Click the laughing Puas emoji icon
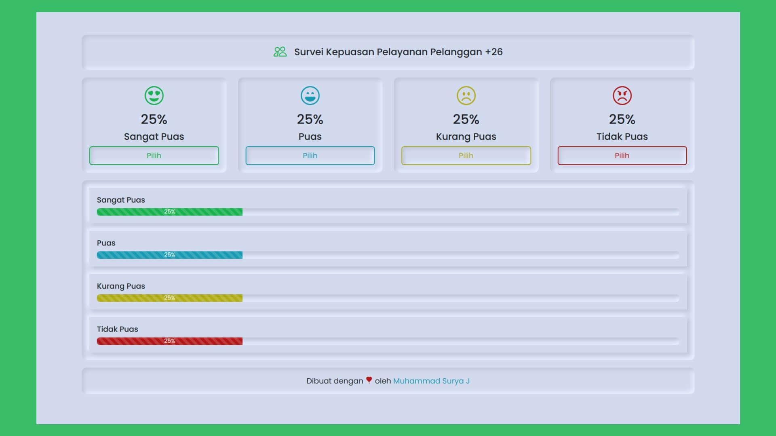The width and height of the screenshot is (776, 436). (310, 96)
